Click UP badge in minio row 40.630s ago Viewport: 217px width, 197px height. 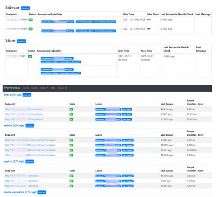[x=71, y=155]
